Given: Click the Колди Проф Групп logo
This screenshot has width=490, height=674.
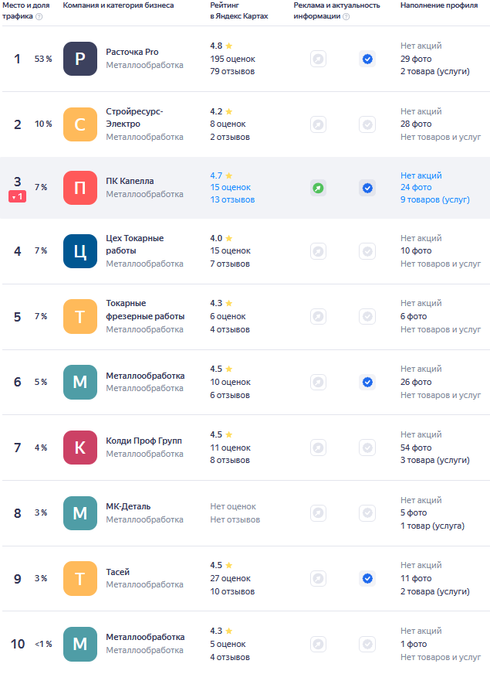Looking at the screenshot, I should click(x=80, y=448).
